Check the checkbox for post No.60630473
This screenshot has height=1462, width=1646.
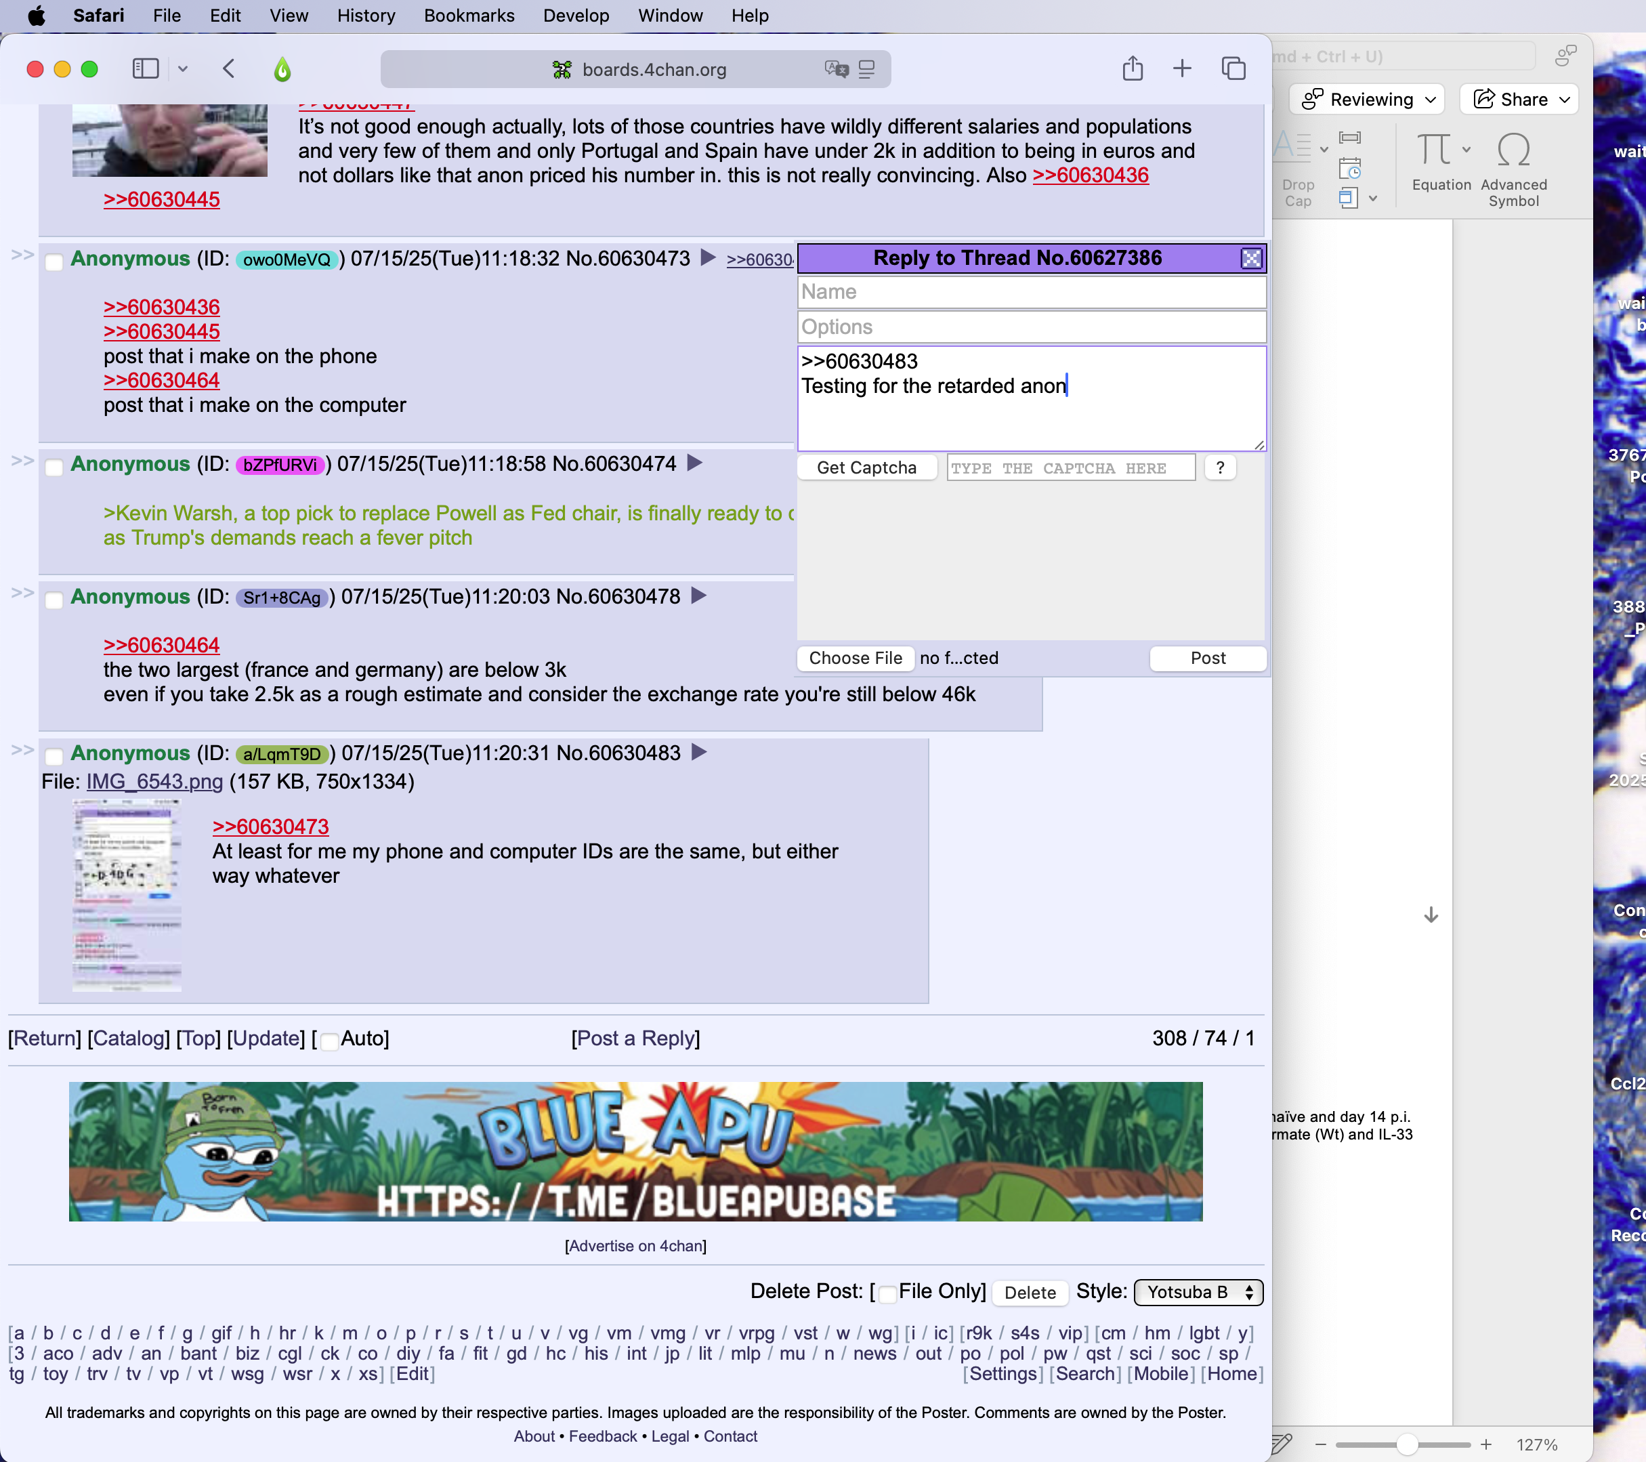pos(54,262)
